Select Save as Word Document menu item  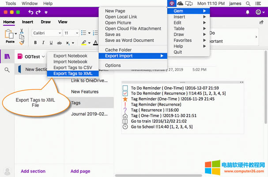pos(133,40)
